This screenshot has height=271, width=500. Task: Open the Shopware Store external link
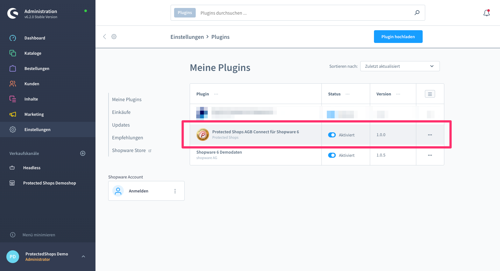[x=131, y=150]
